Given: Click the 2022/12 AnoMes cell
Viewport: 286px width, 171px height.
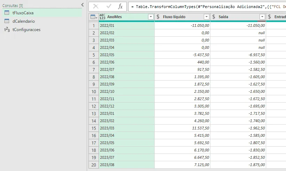Looking at the screenshot, I should pyautogui.click(x=126, y=106).
